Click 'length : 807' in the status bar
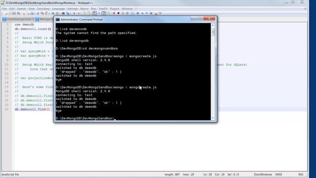Image resolution: width=316 pixels, height=178 pixels. (172, 175)
